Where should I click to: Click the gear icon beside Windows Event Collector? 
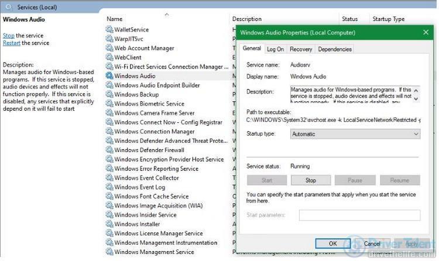(x=109, y=177)
